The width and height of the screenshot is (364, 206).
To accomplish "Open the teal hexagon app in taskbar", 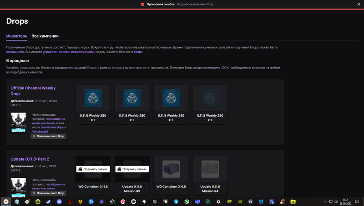I will pos(208,201).
